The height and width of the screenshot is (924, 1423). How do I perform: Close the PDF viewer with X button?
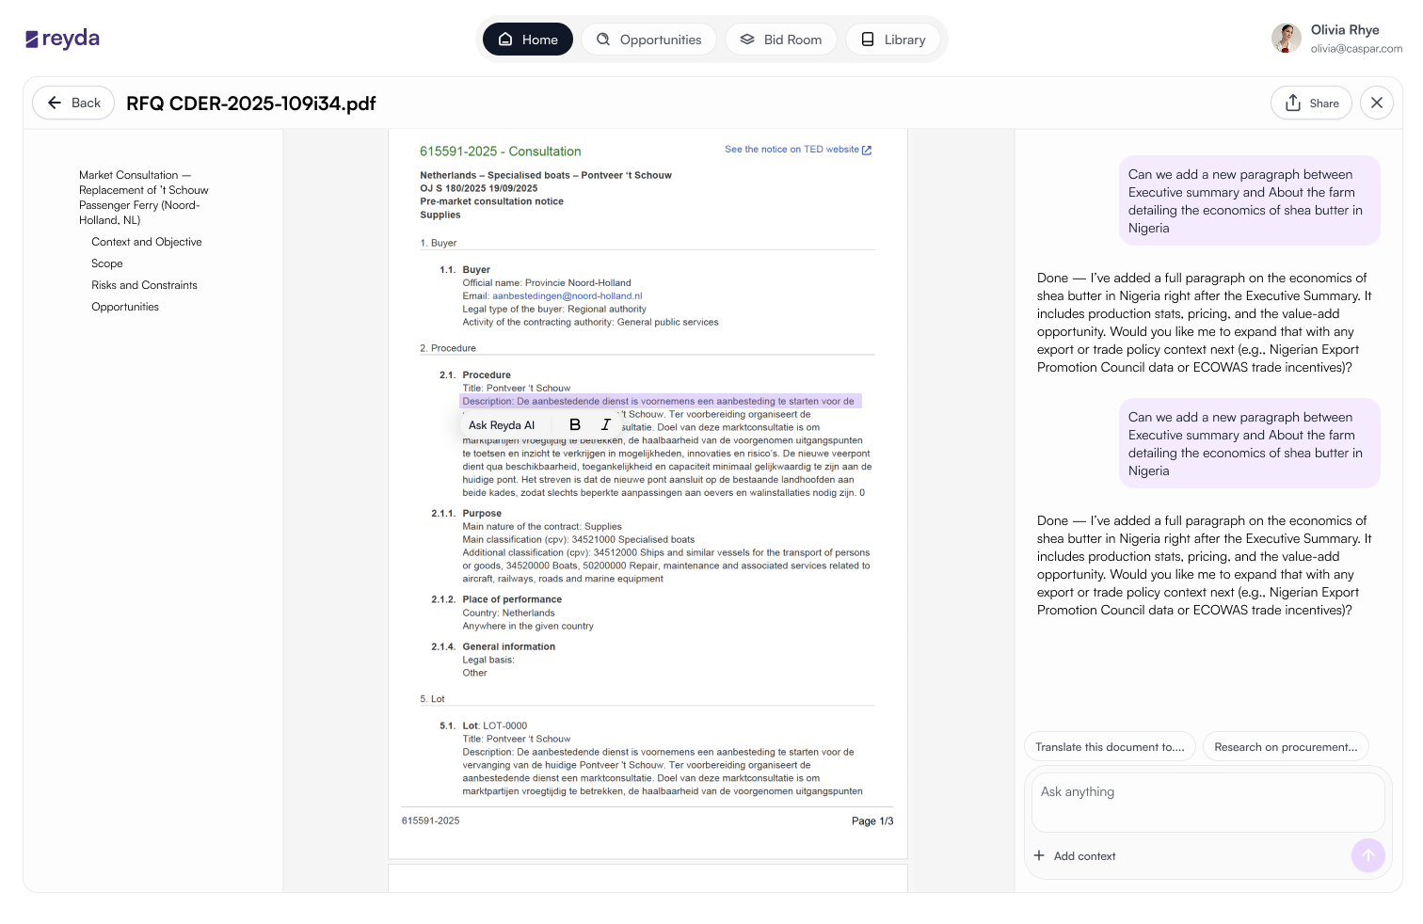pos(1377,103)
